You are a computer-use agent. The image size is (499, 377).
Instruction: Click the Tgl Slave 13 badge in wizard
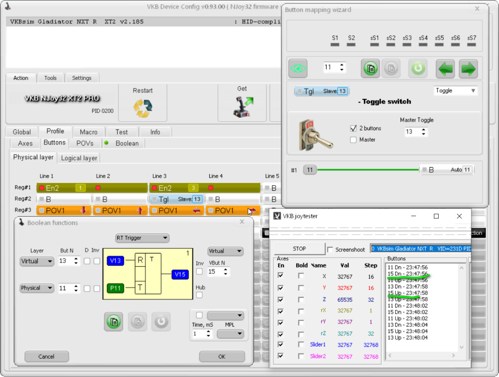[322, 91]
